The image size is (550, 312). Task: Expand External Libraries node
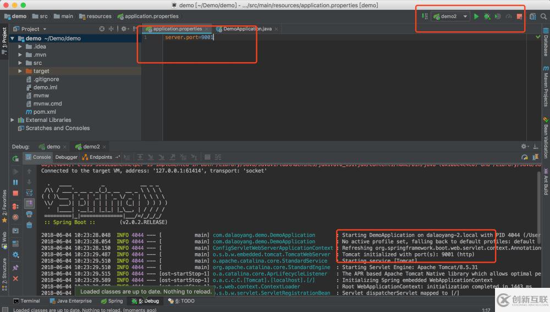[x=13, y=120]
